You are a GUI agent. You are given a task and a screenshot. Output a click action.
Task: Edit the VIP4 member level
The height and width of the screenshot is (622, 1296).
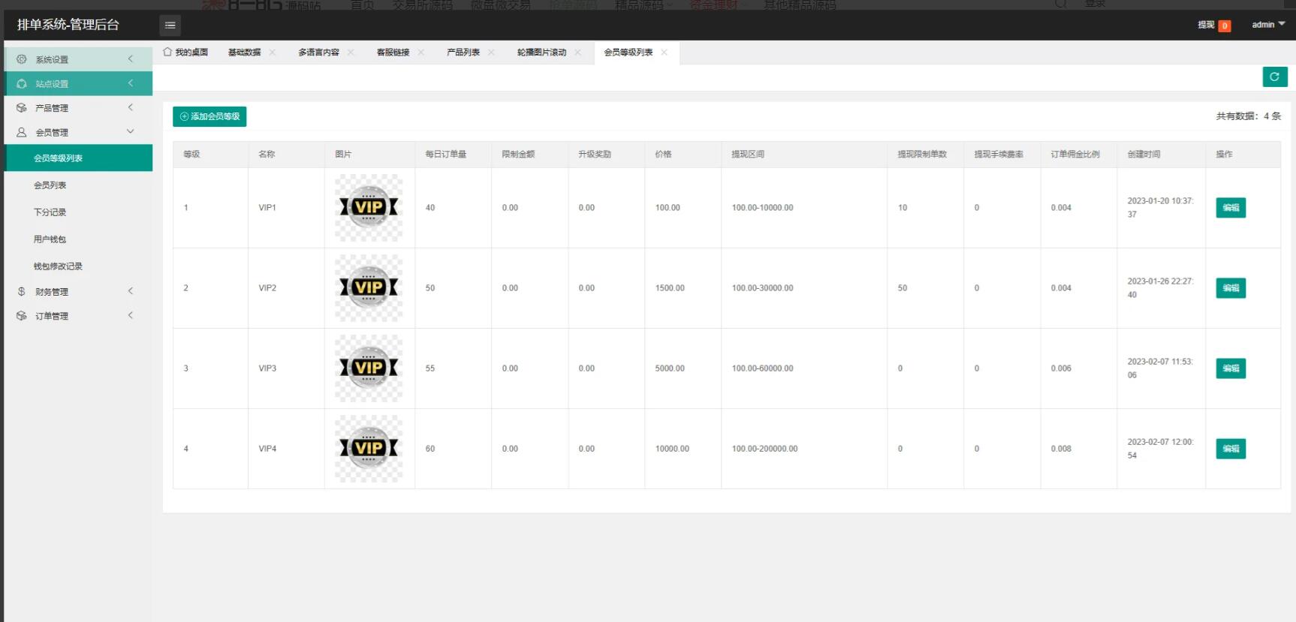(1230, 449)
